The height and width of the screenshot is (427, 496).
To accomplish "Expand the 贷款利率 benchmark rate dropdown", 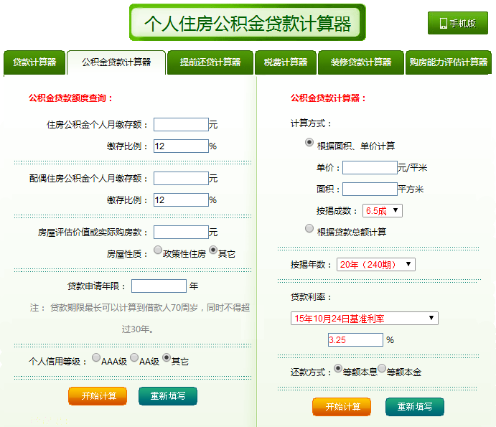I will (x=363, y=318).
